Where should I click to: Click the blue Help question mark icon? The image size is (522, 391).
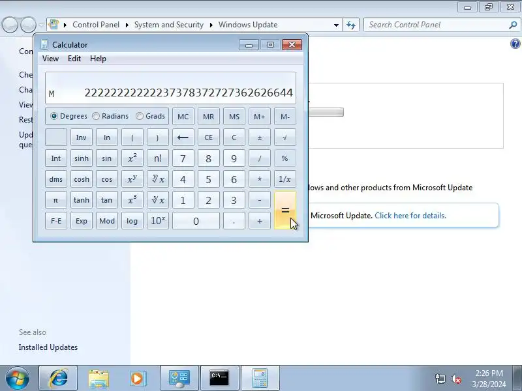point(515,44)
